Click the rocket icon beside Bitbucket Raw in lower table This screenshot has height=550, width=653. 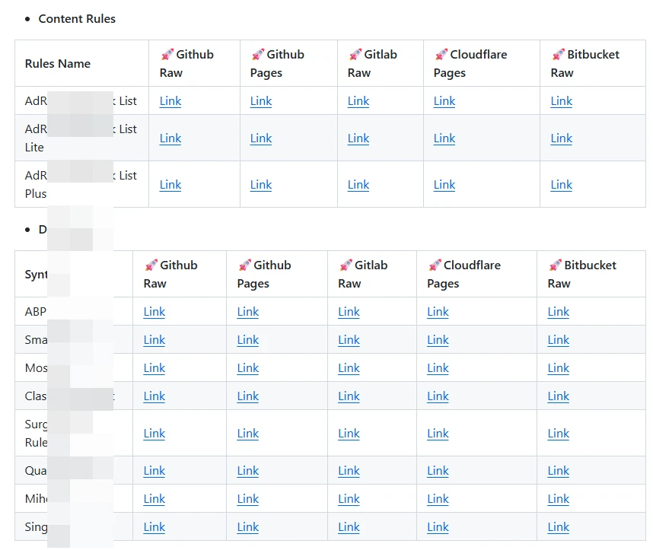(x=555, y=265)
